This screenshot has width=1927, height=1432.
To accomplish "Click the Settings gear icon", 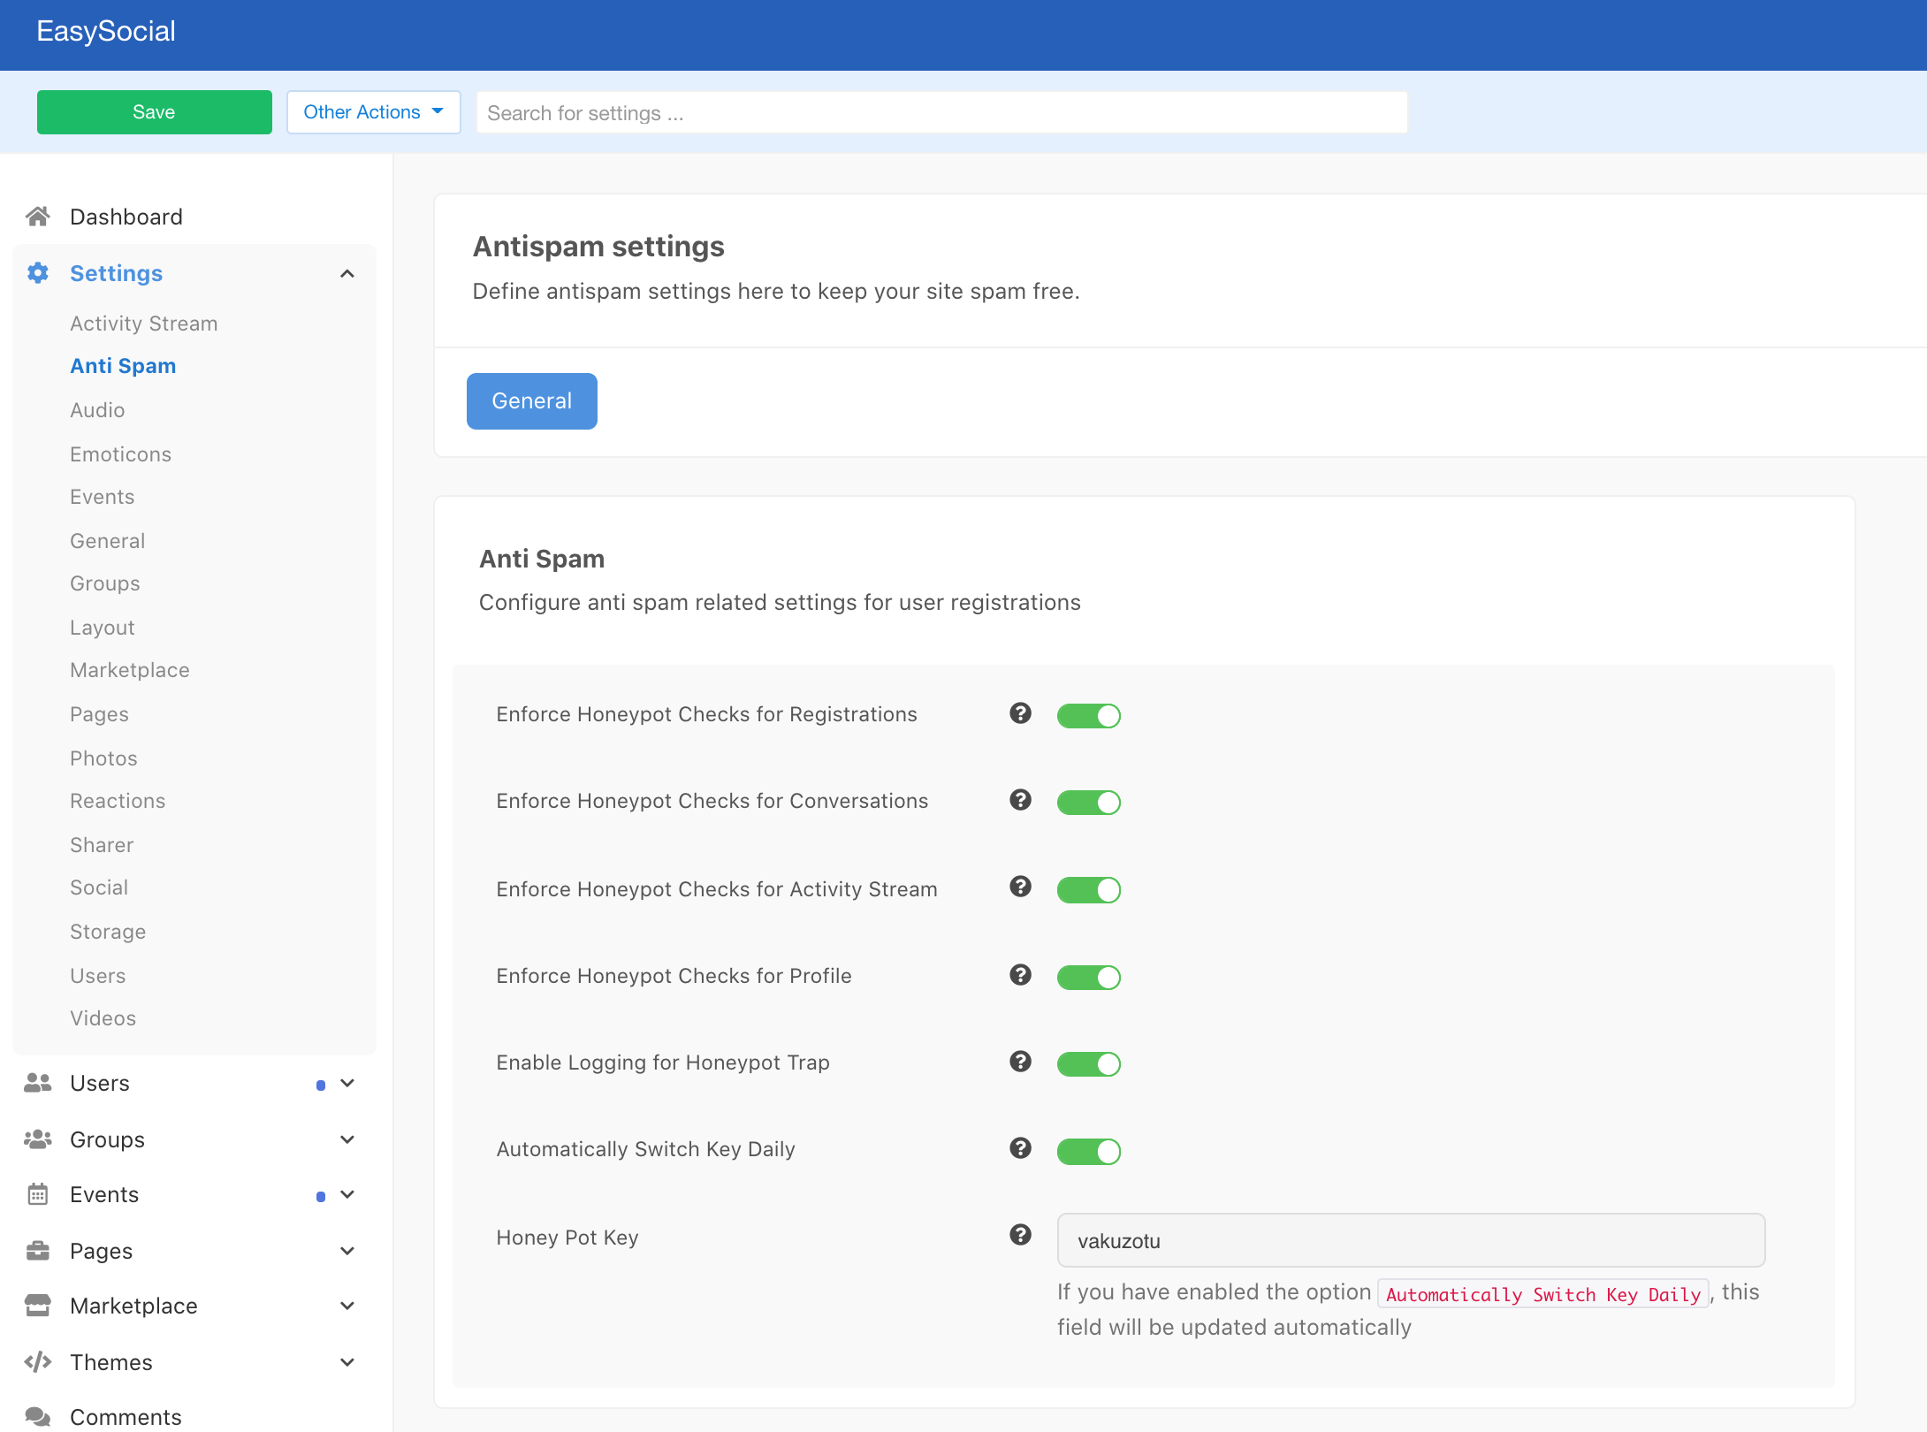I will (x=37, y=273).
